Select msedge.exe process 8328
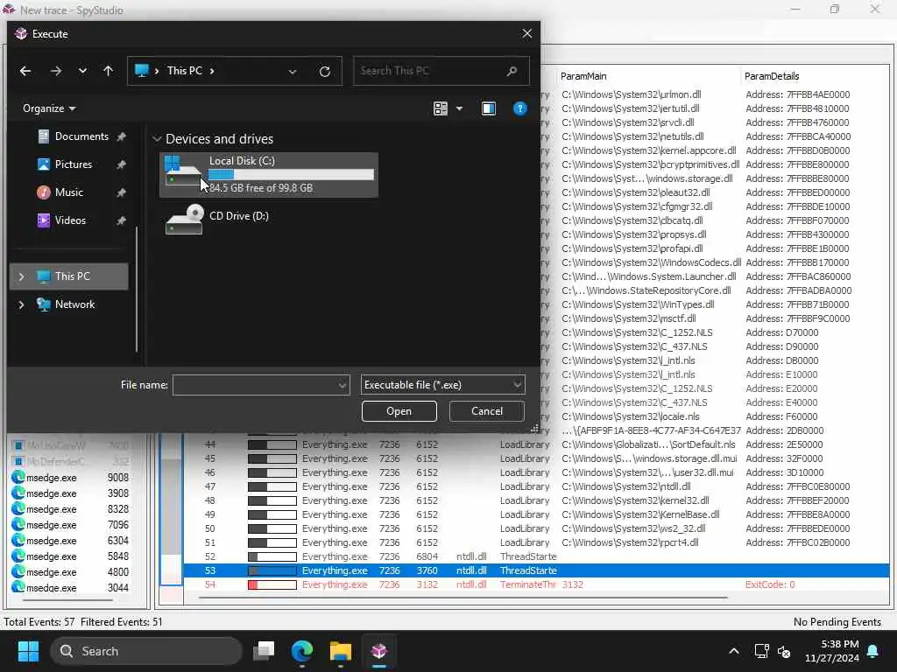 pos(71,509)
